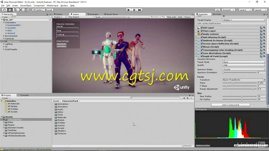The image size is (269, 151).
Task: Select the Hand tool in toolbar
Action: (4, 10)
